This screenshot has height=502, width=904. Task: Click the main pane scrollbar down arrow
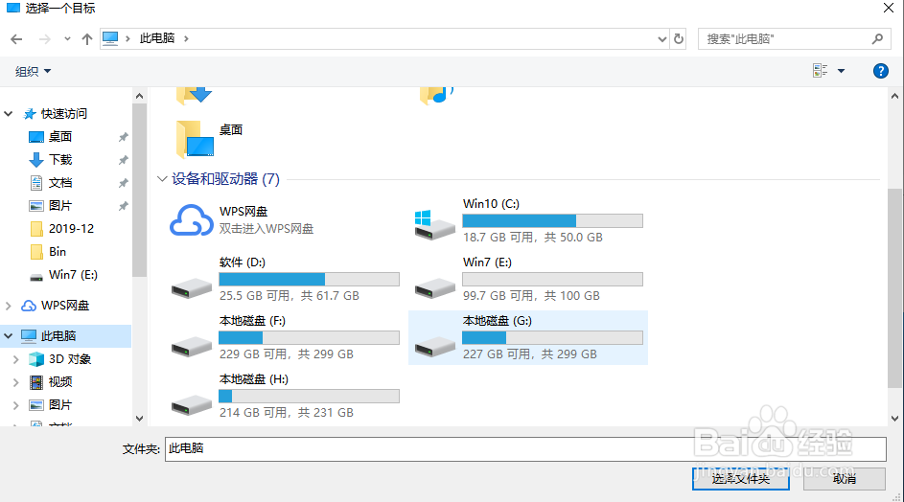(x=894, y=419)
